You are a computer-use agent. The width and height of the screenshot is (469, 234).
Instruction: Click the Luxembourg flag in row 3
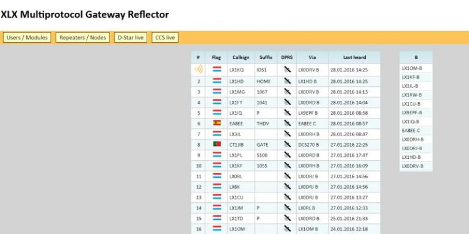(217, 91)
